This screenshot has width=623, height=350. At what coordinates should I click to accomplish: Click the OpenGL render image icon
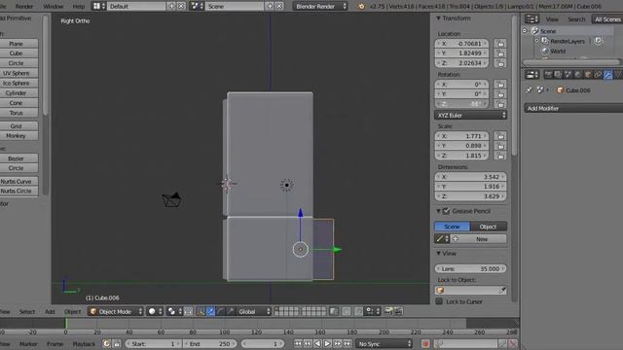388,311
